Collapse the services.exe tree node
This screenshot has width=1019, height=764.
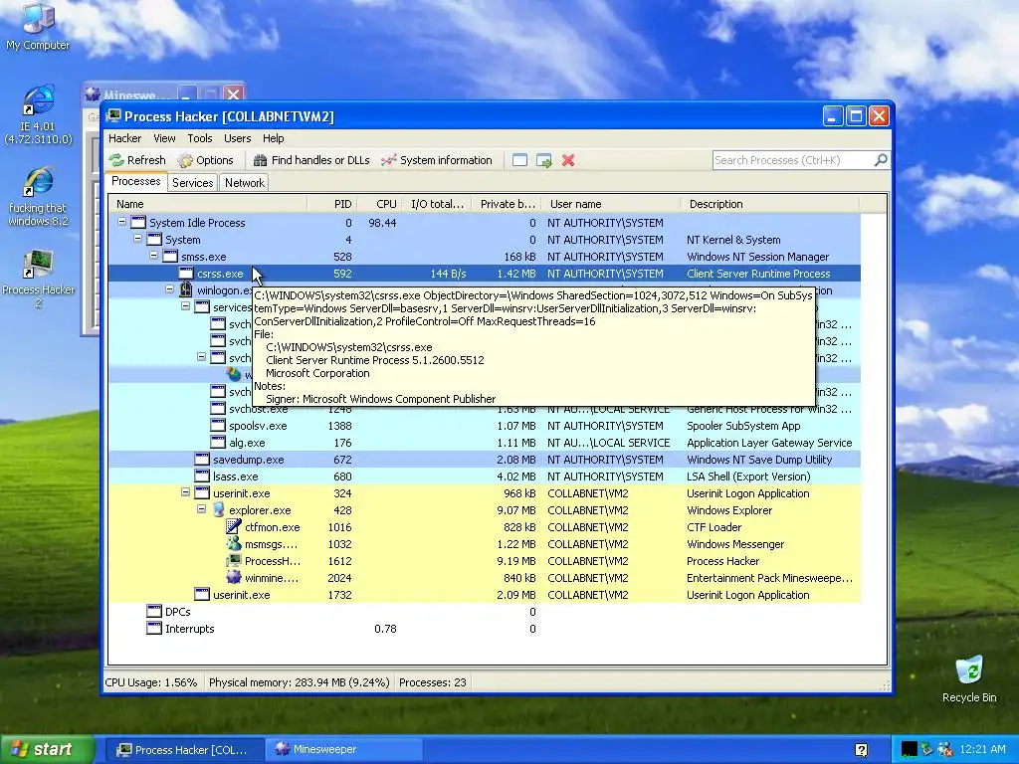pos(185,306)
